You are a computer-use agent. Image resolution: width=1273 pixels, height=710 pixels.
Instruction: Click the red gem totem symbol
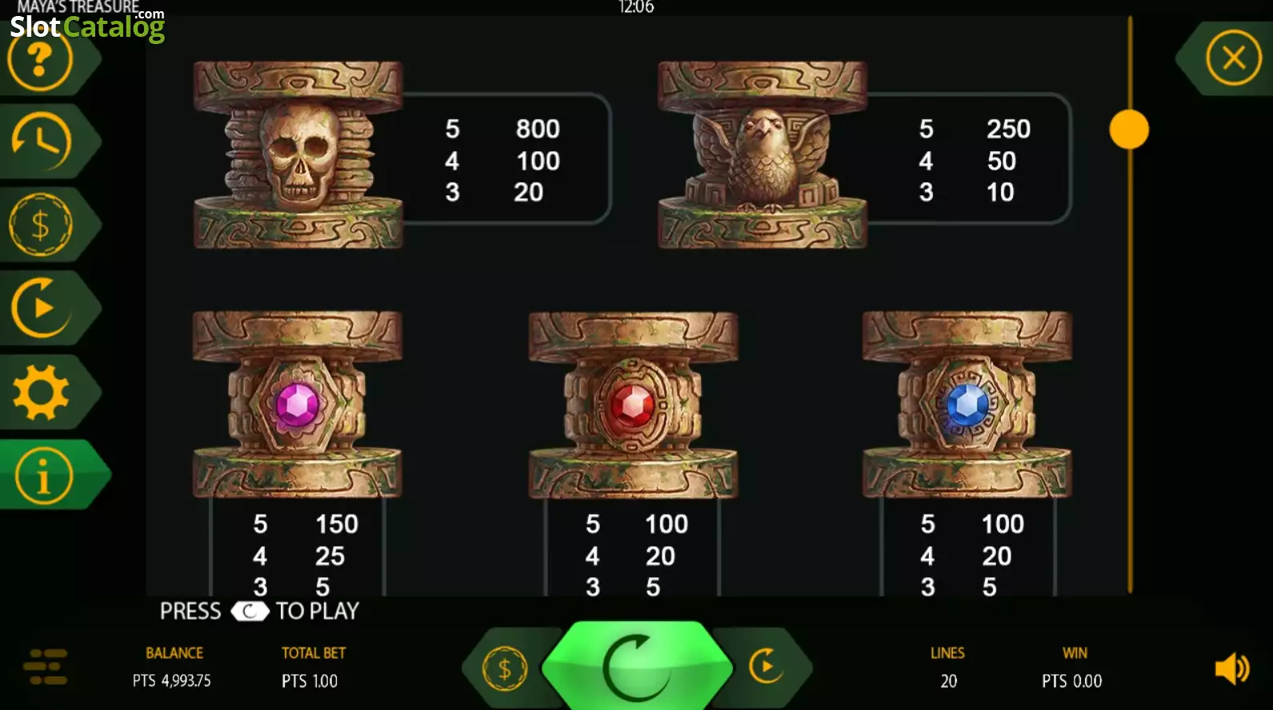coord(633,405)
